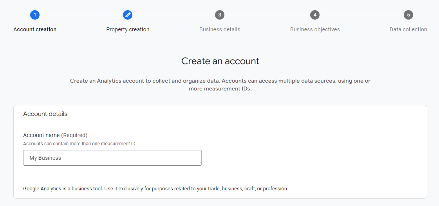Click the Google Analytics business tool notice
This screenshot has height=206, width=439.
pyautogui.click(x=155, y=189)
